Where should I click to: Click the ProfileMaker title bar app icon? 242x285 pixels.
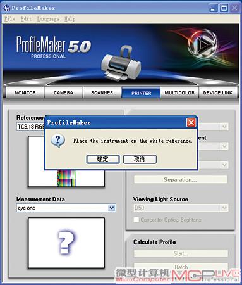pyautogui.click(x=7, y=8)
